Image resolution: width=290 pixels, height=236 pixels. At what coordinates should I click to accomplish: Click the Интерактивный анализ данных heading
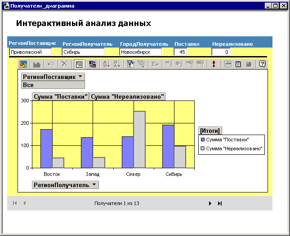84,23
